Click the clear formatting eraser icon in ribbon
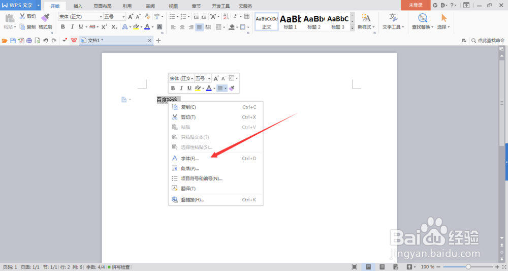This screenshot has width=508, height=271. click(148, 17)
